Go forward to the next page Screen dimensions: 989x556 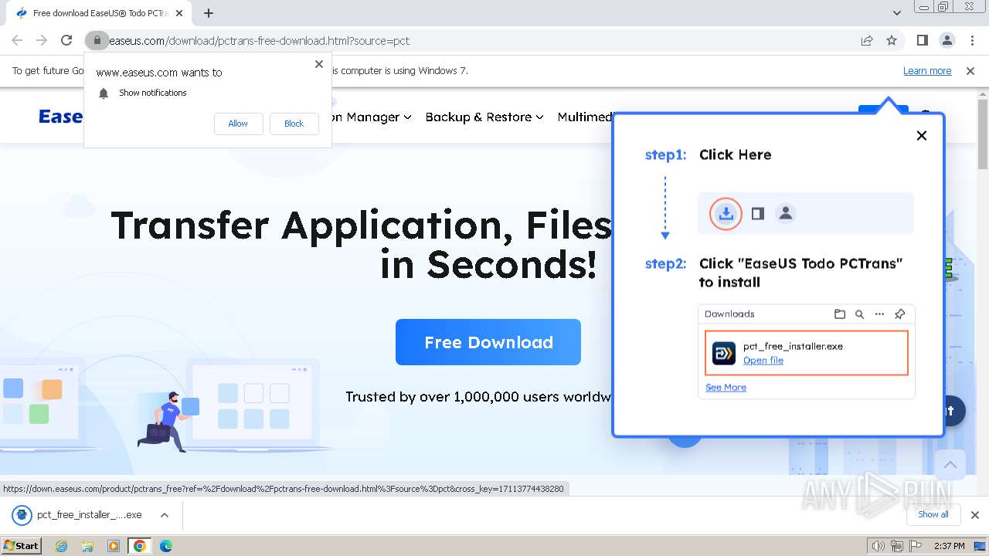tap(42, 40)
